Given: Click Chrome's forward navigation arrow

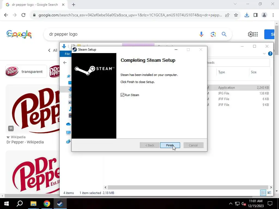Looking at the screenshot, I should coord(15,15).
